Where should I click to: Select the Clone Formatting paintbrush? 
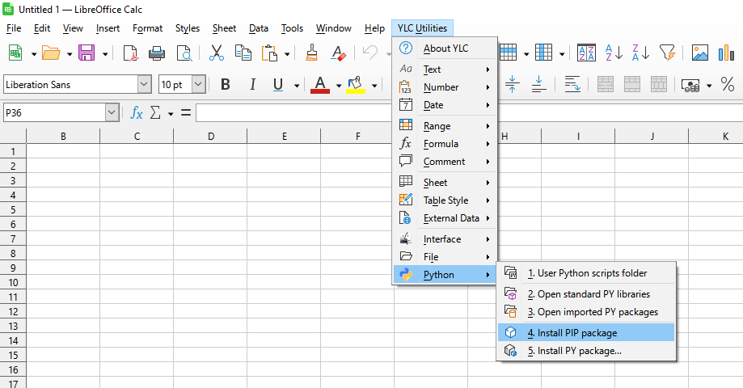click(x=312, y=53)
